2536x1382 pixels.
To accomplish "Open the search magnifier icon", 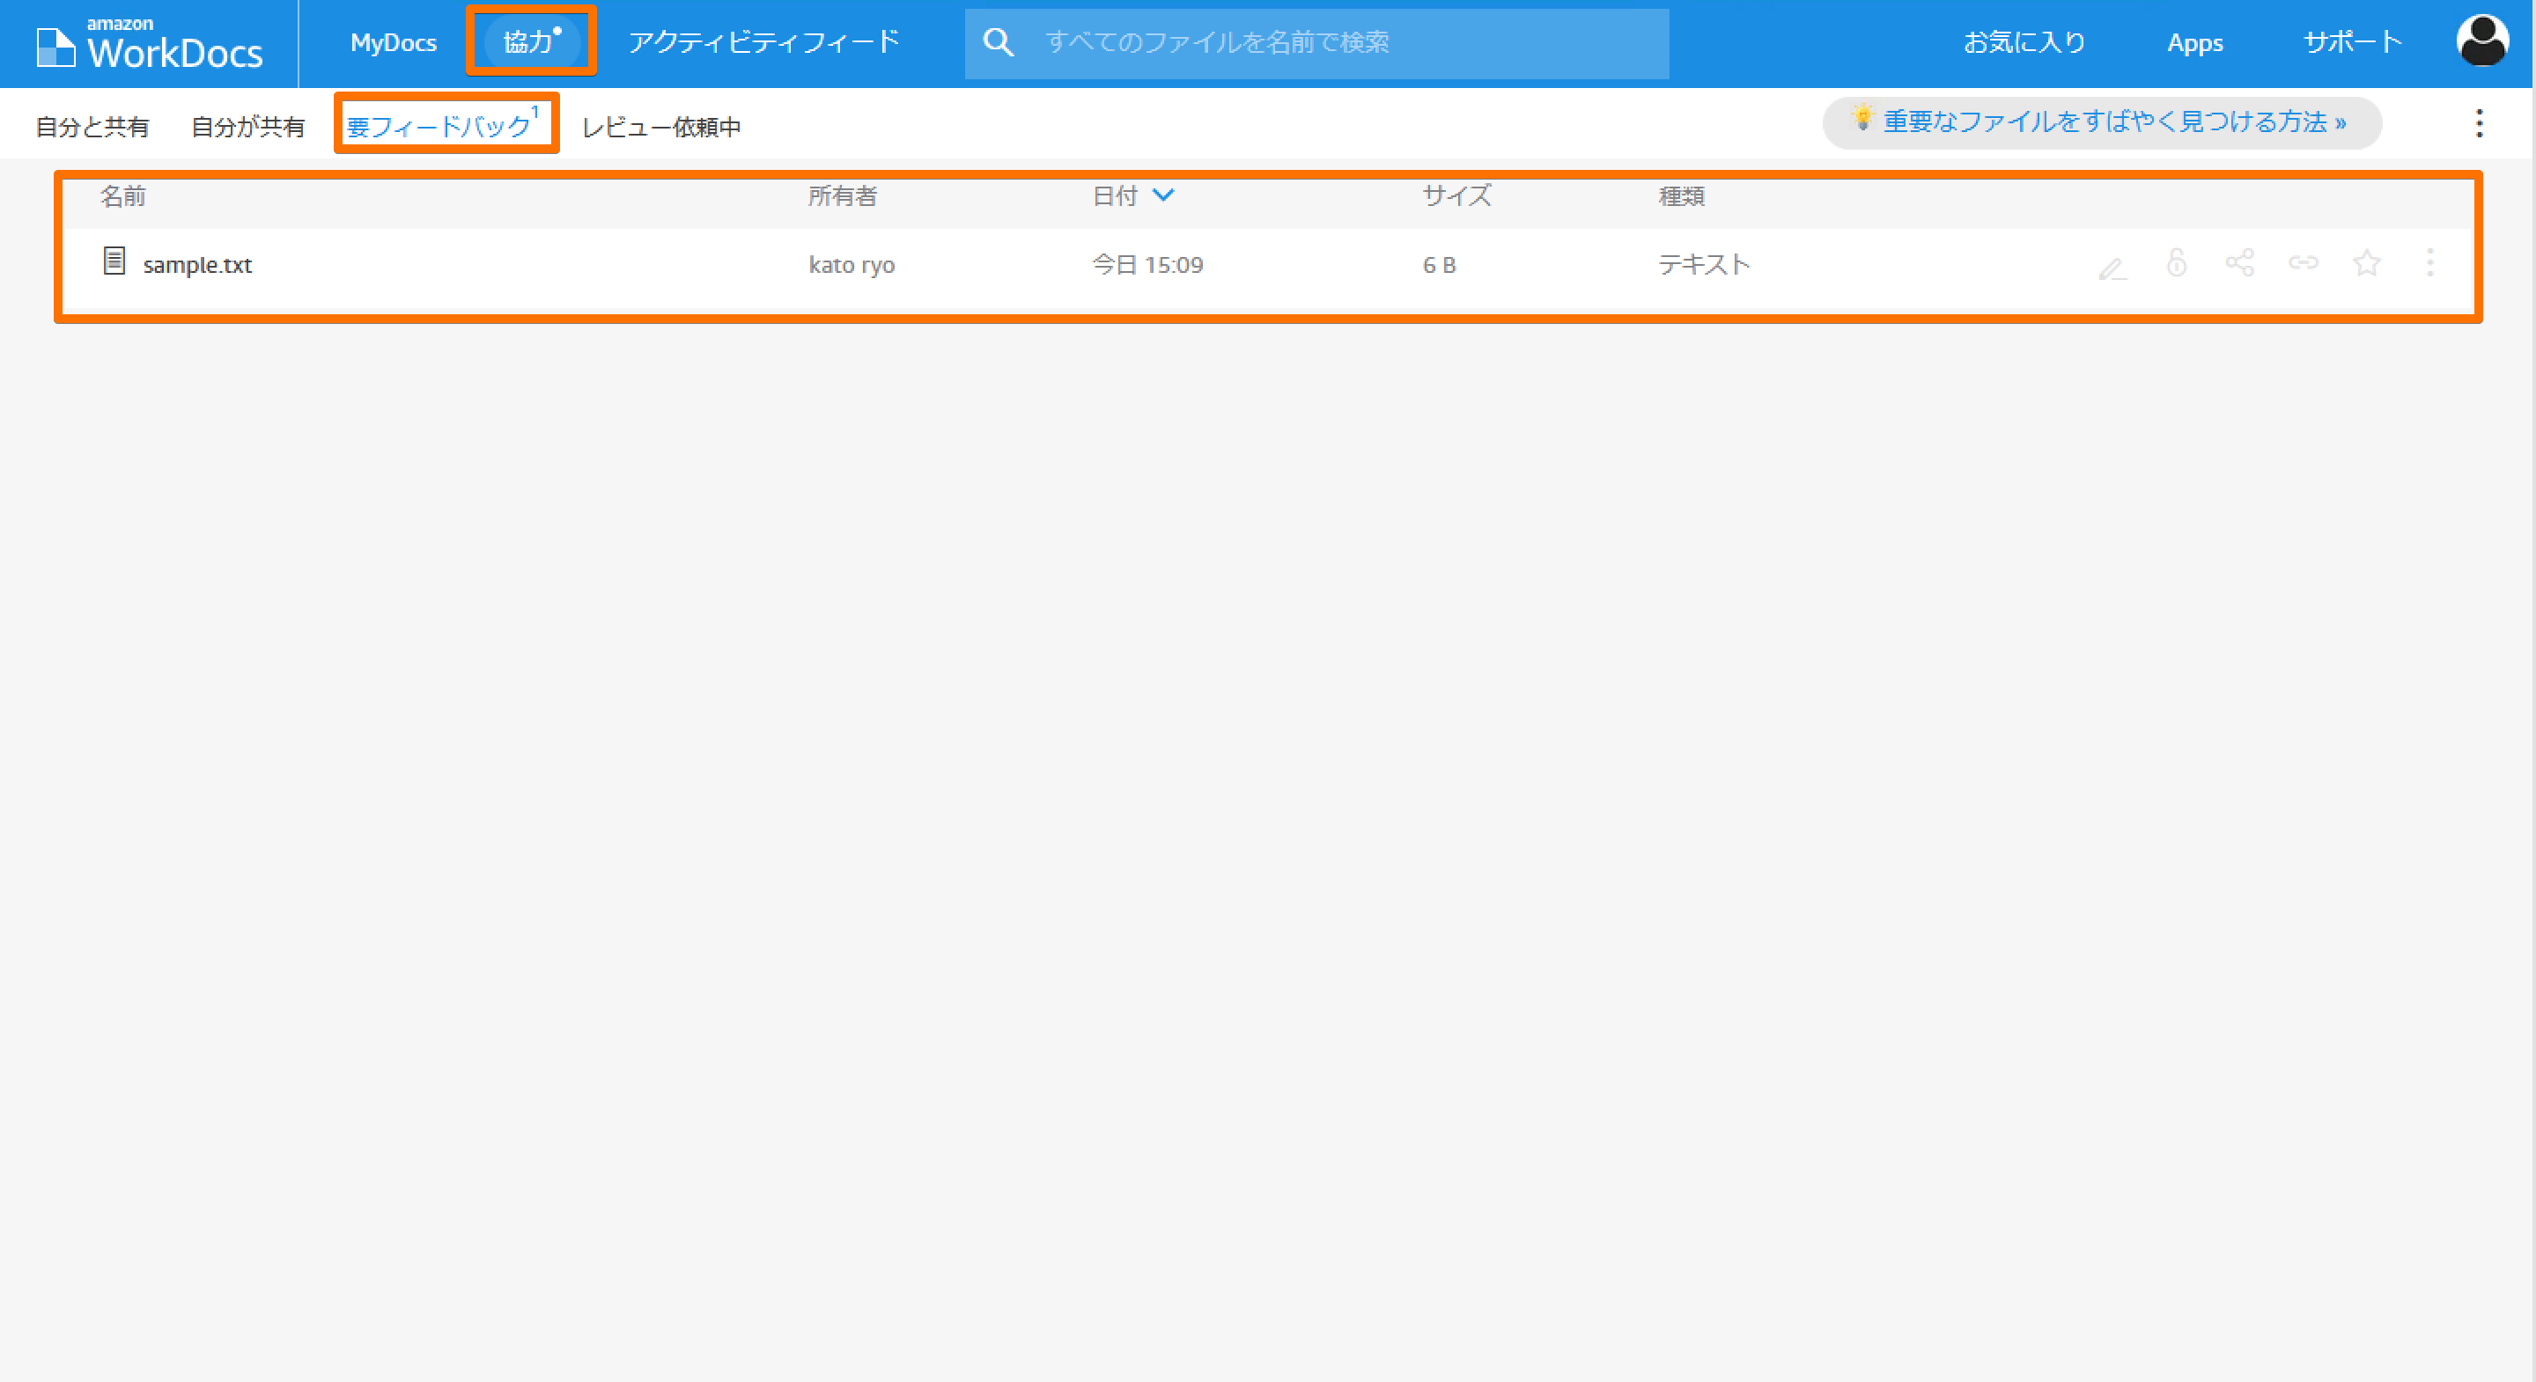I will pyautogui.click(x=999, y=42).
